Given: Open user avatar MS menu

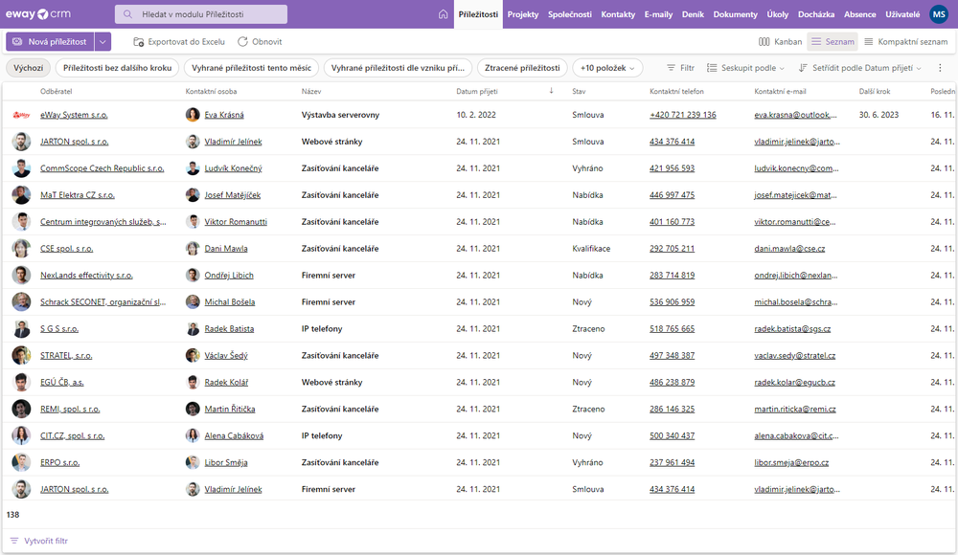Looking at the screenshot, I should point(939,14).
